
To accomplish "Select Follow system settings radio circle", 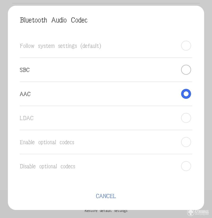I will click(186, 46).
